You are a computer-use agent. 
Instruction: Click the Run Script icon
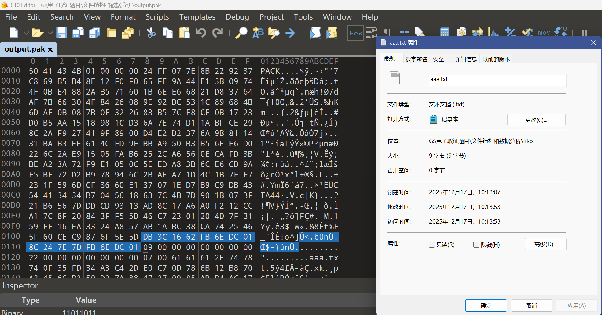click(x=315, y=33)
